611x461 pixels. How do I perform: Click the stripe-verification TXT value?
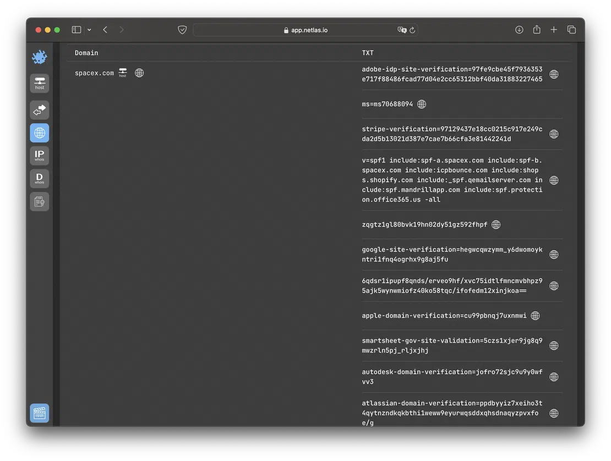pos(452,134)
